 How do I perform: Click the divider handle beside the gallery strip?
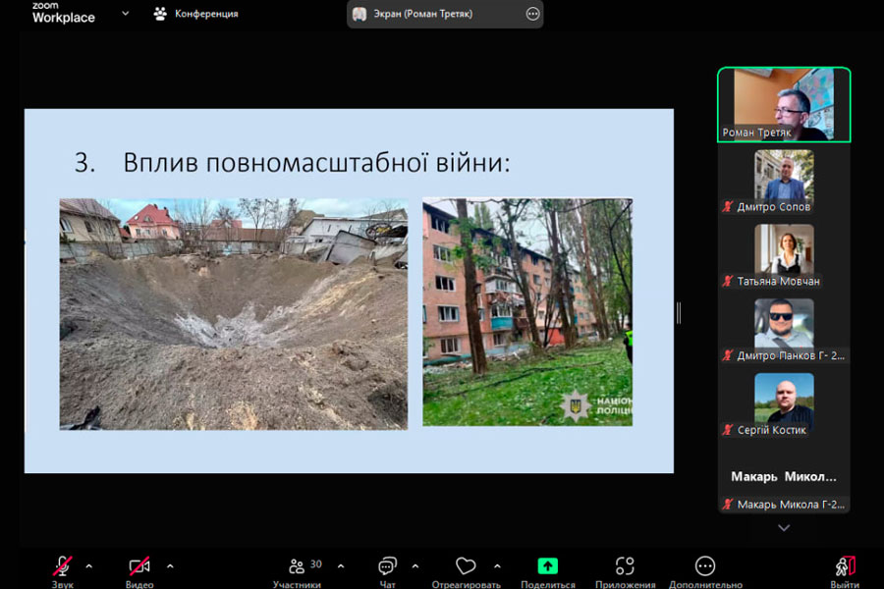click(x=679, y=313)
